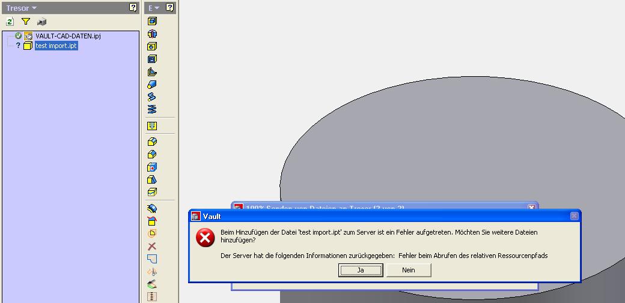The height and width of the screenshot is (303, 625).
Task: Select the Split tool with wavy line
Action: pos(152,193)
